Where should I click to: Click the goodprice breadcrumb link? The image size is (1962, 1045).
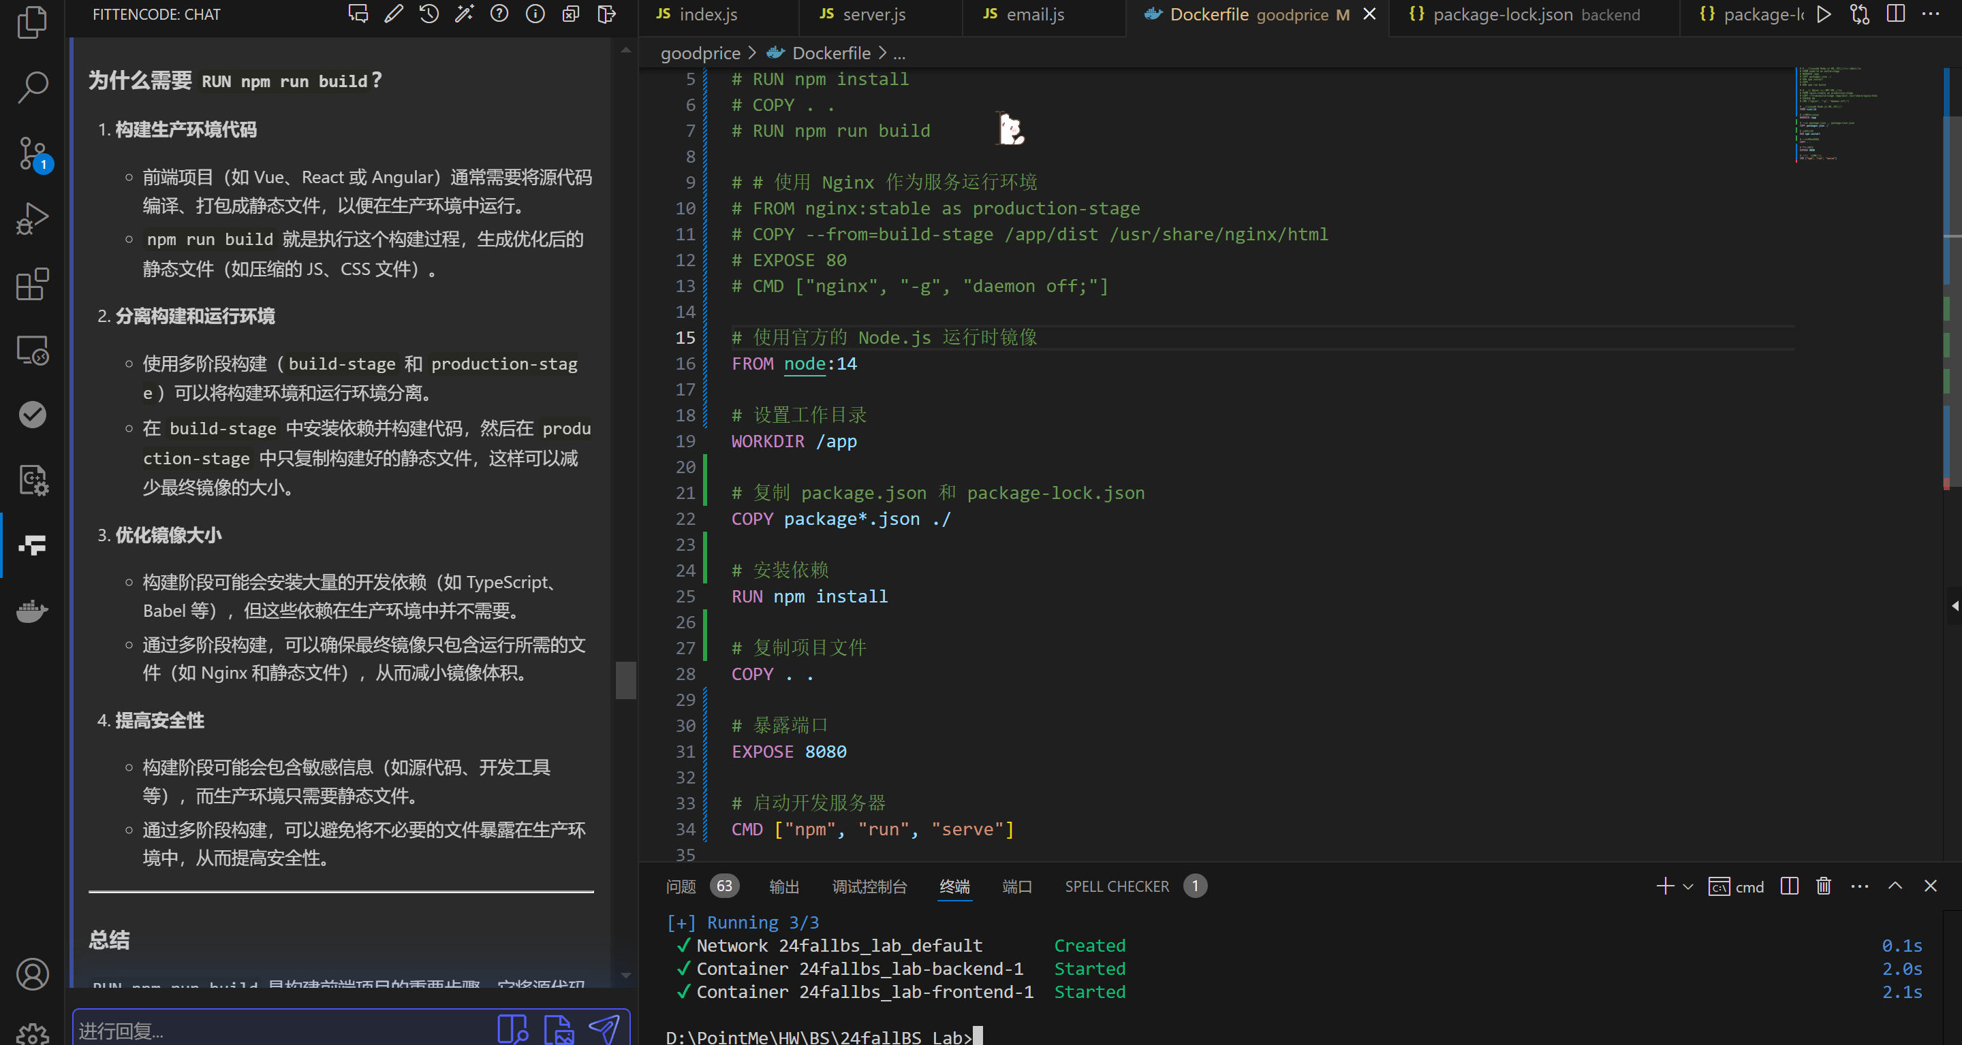click(700, 53)
